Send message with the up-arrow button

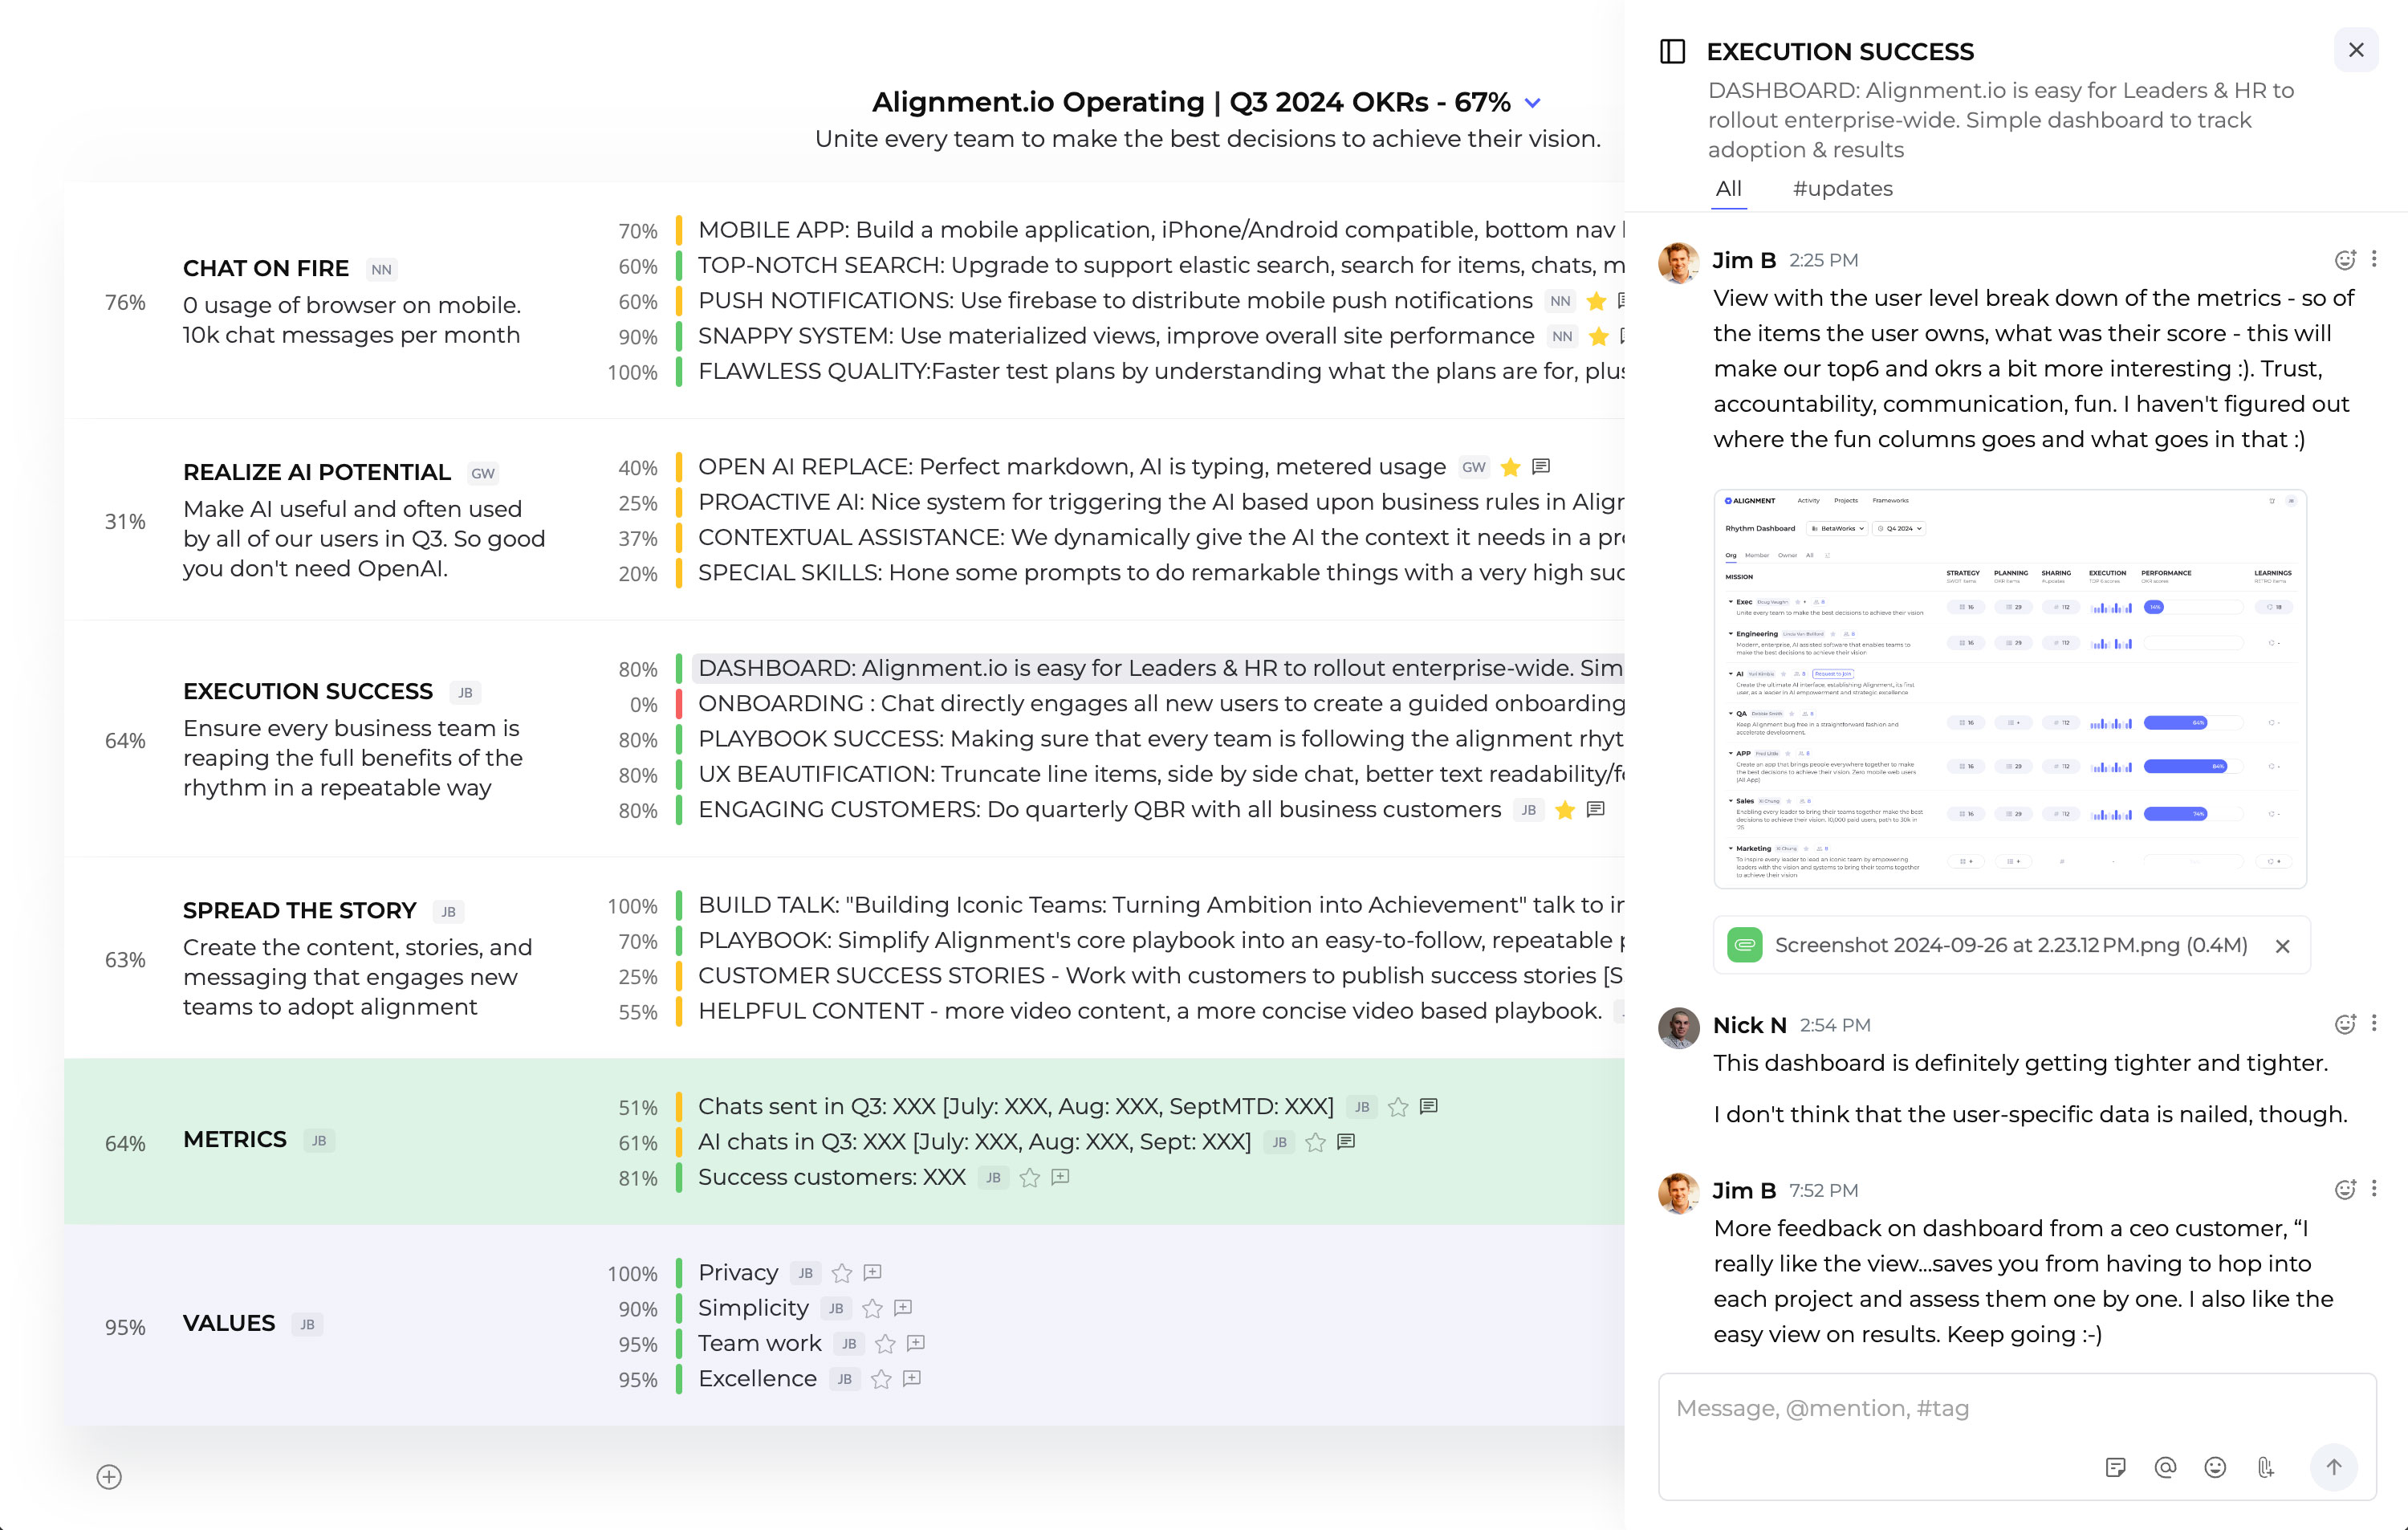click(2333, 1467)
